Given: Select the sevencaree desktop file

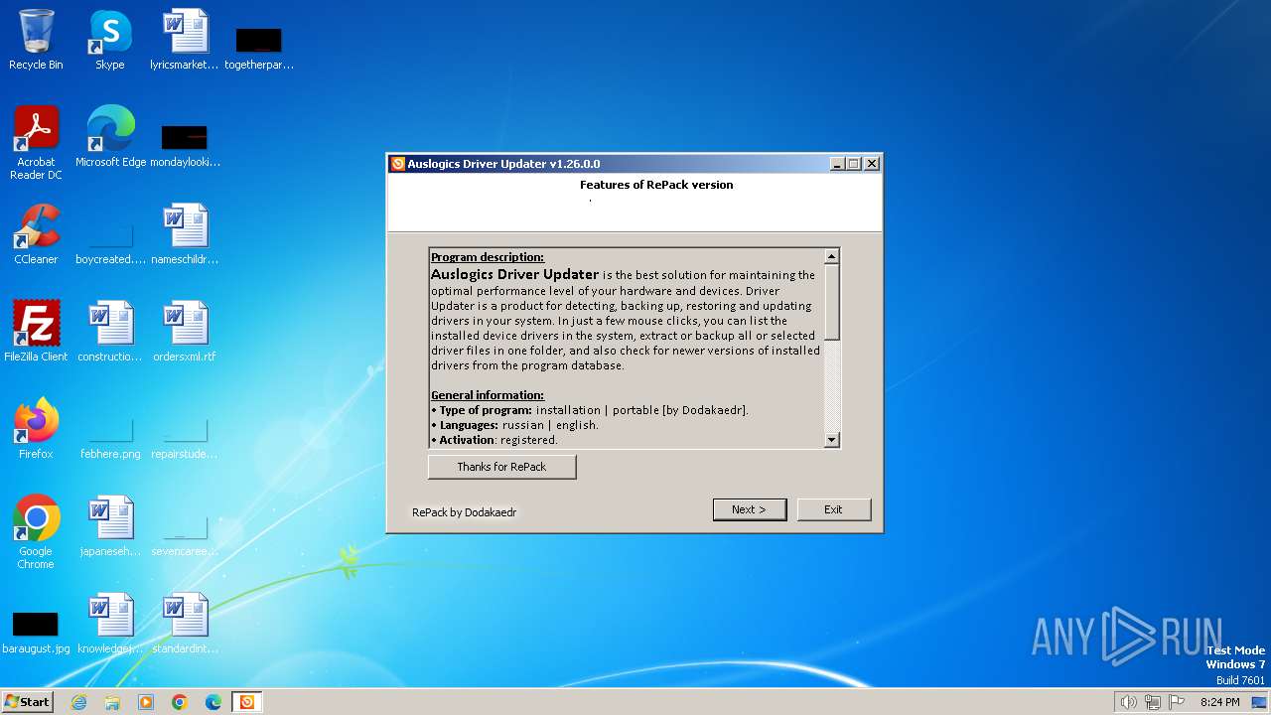Looking at the screenshot, I should pyautogui.click(x=185, y=534).
